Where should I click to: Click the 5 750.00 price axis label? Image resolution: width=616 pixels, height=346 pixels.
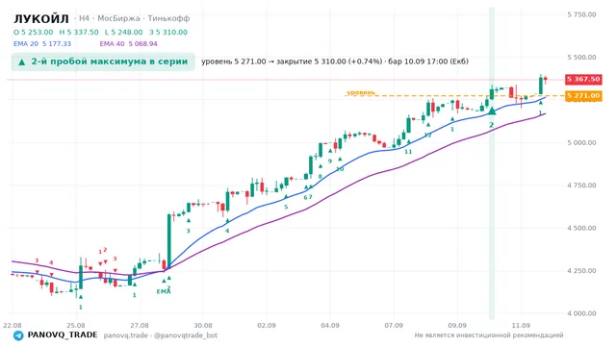pos(581,15)
